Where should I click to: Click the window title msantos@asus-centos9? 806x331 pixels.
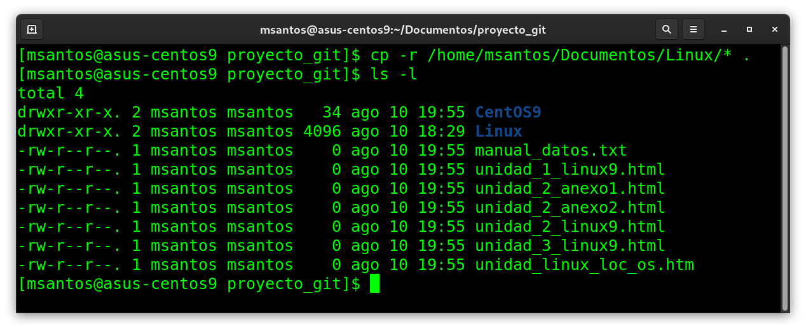[x=403, y=30]
